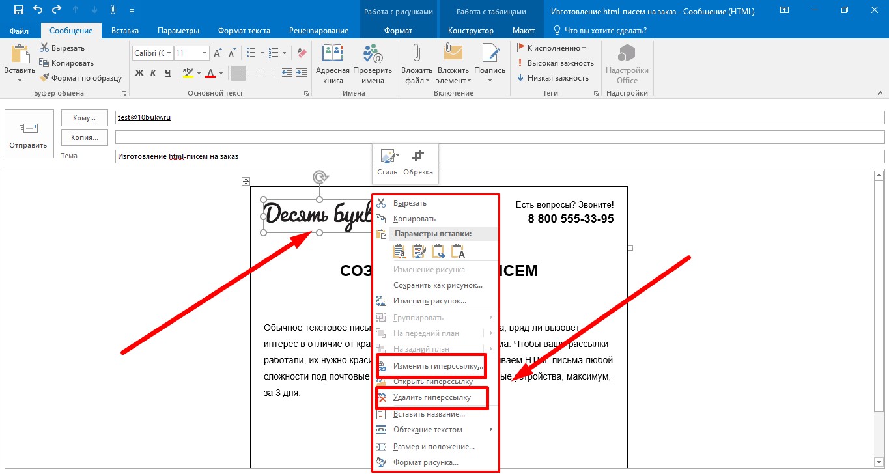
Task: Redo the last action
Action: (x=56, y=10)
